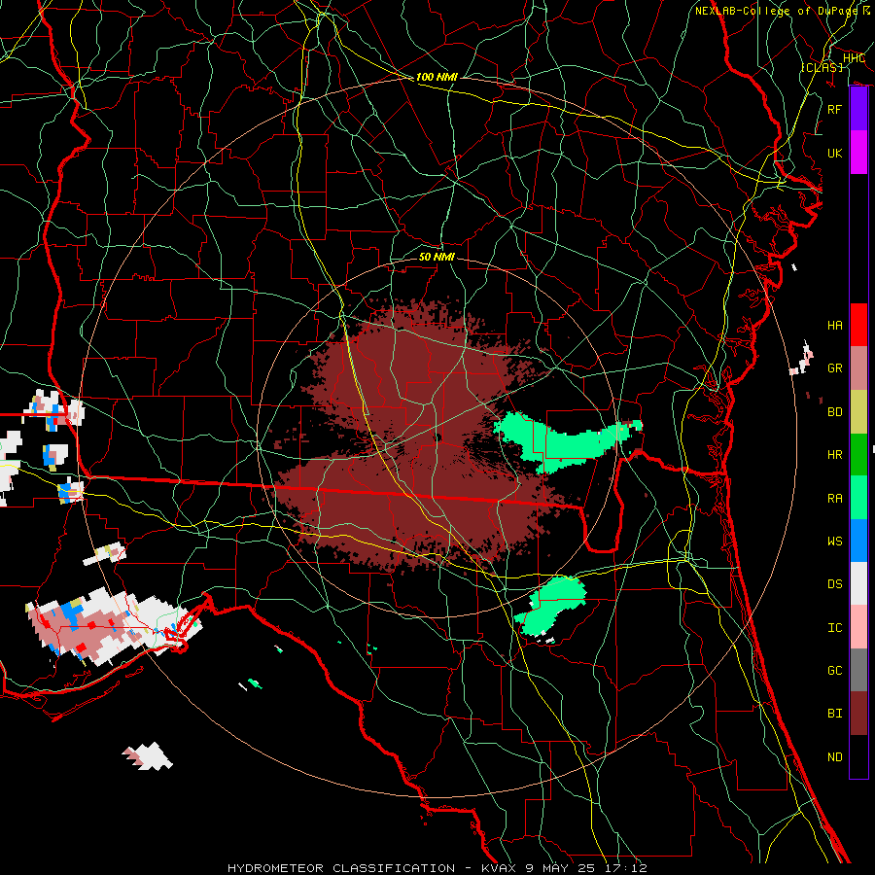Click the IC legend label
The width and height of the screenshot is (875, 875).
[835, 628]
